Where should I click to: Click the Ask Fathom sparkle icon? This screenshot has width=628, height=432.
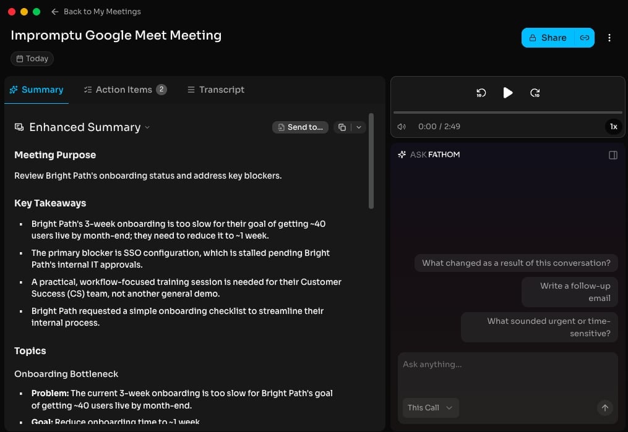402,155
